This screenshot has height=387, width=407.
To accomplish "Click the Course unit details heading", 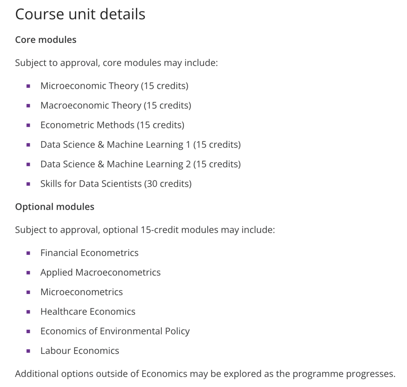I will click(80, 14).
